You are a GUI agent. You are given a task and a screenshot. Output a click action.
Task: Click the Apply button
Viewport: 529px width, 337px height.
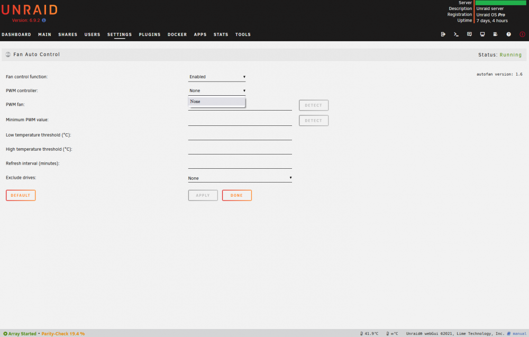pos(203,195)
